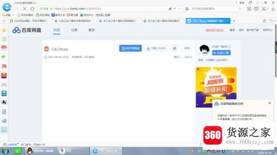The width and height of the screenshot is (277, 155).
Task: Click the 三生三世.jpg file icon
Action: [x=46, y=49]
